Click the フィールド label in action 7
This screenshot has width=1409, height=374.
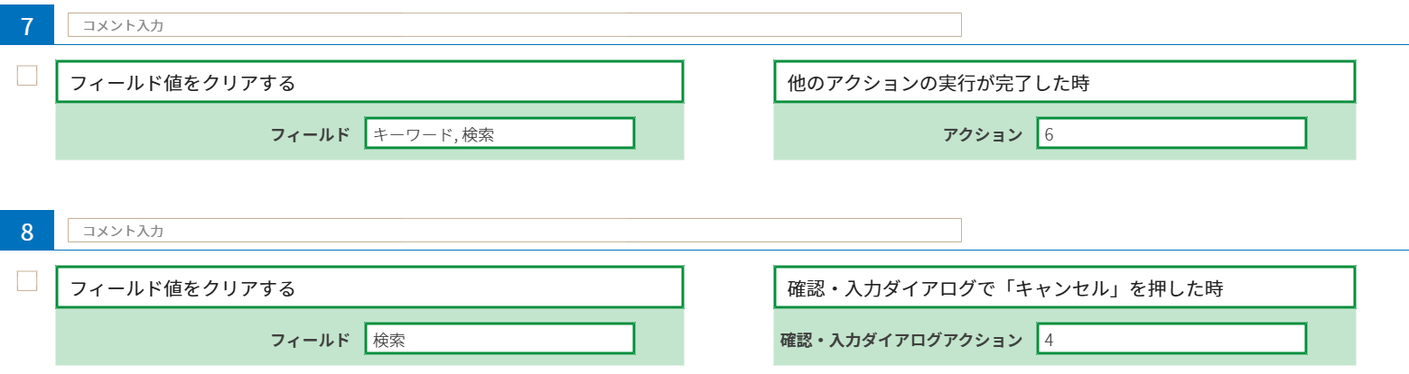pyautogui.click(x=311, y=134)
